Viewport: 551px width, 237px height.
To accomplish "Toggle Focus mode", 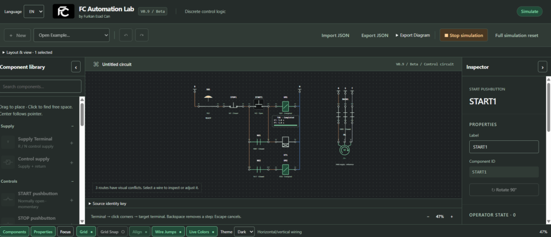I will click(65, 232).
